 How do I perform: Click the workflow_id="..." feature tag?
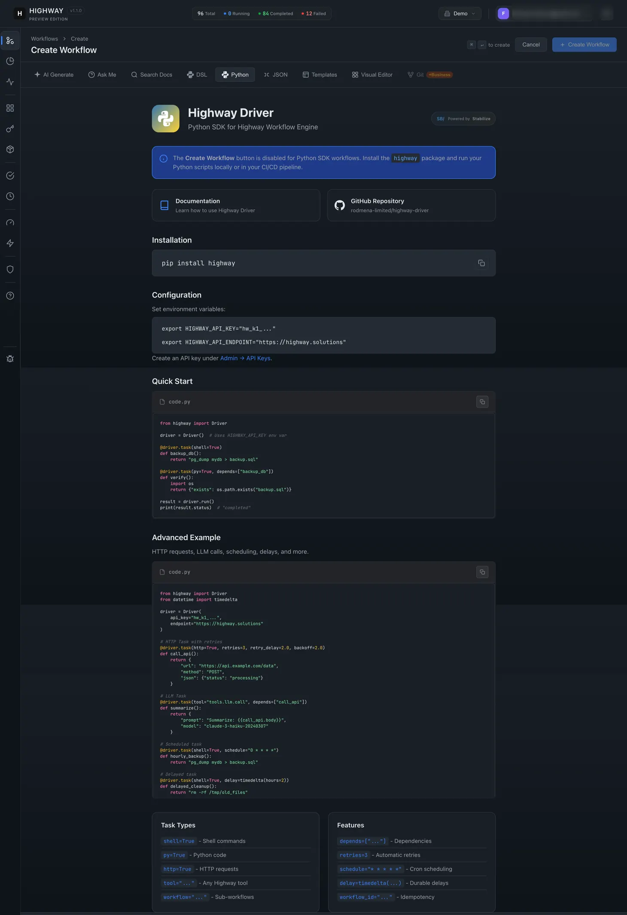click(x=365, y=897)
